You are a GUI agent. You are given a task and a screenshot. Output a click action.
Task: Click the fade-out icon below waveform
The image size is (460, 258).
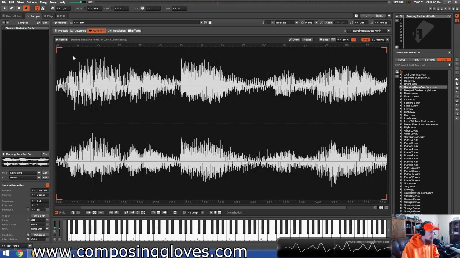click(x=116, y=212)
